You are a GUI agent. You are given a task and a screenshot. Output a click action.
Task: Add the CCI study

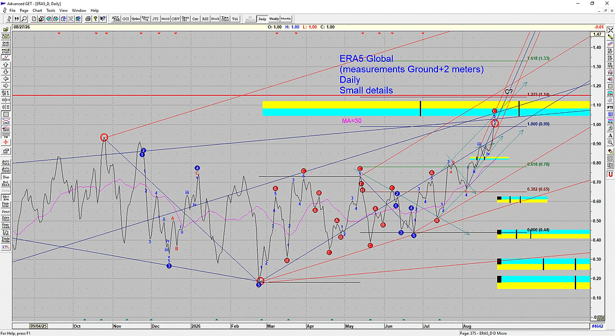coord(126,18)
